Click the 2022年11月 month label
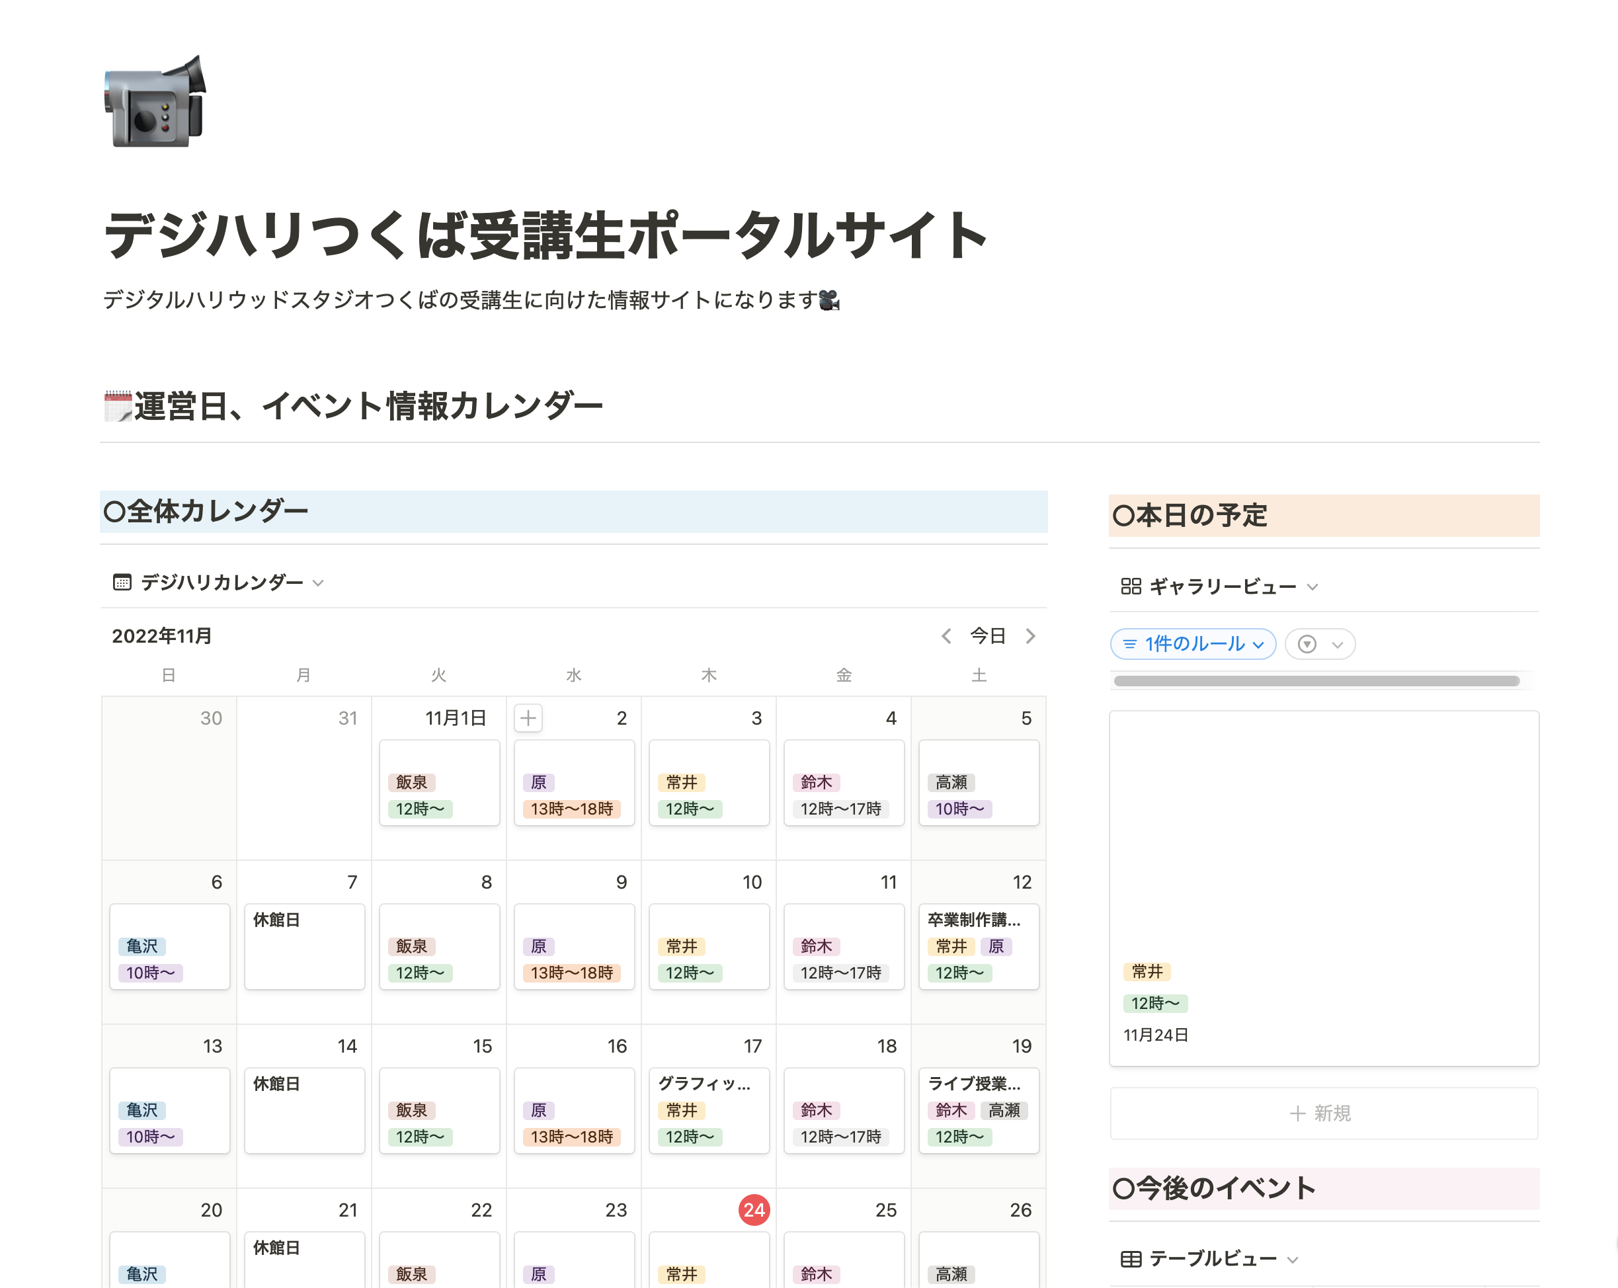This screenshot has width=1618, height=1288. point(161,636)
